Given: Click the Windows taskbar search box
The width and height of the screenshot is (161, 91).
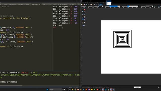Looking at the screenshot, I should [56, 89].
